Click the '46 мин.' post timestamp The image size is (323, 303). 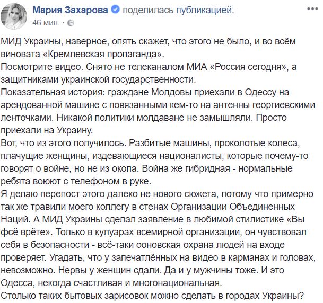tap(46, 23)
